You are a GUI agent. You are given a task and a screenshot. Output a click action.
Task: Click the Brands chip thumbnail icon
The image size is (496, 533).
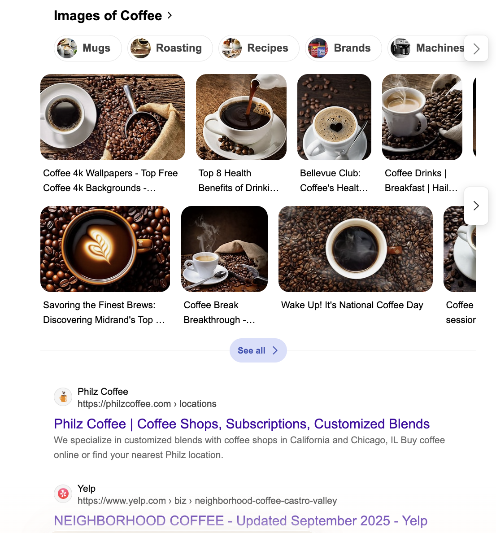pos(318,48)
